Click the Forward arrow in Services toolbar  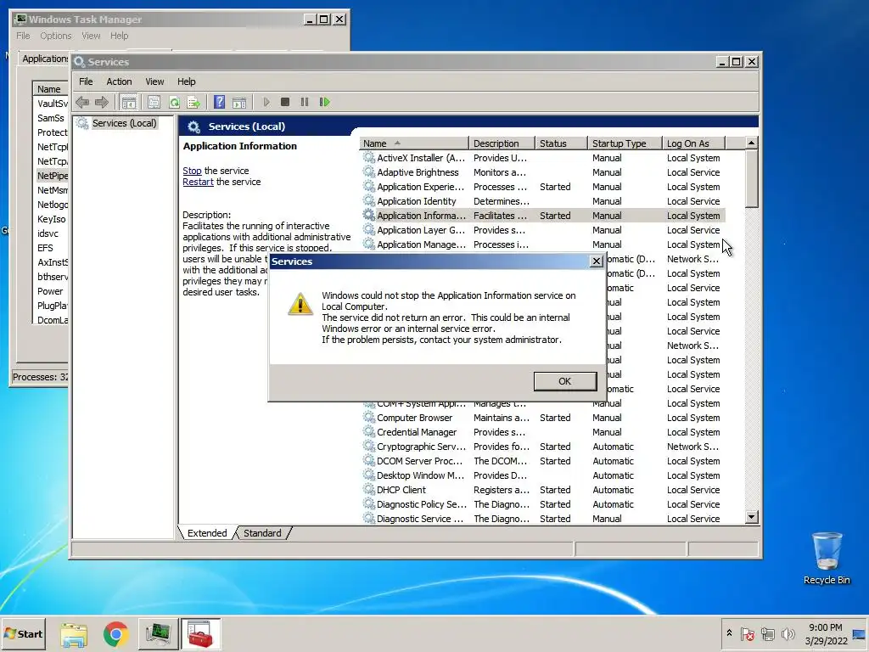tap(102, 102)
